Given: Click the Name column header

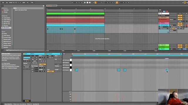Looking at the screenshot, I should click(29, 8).
